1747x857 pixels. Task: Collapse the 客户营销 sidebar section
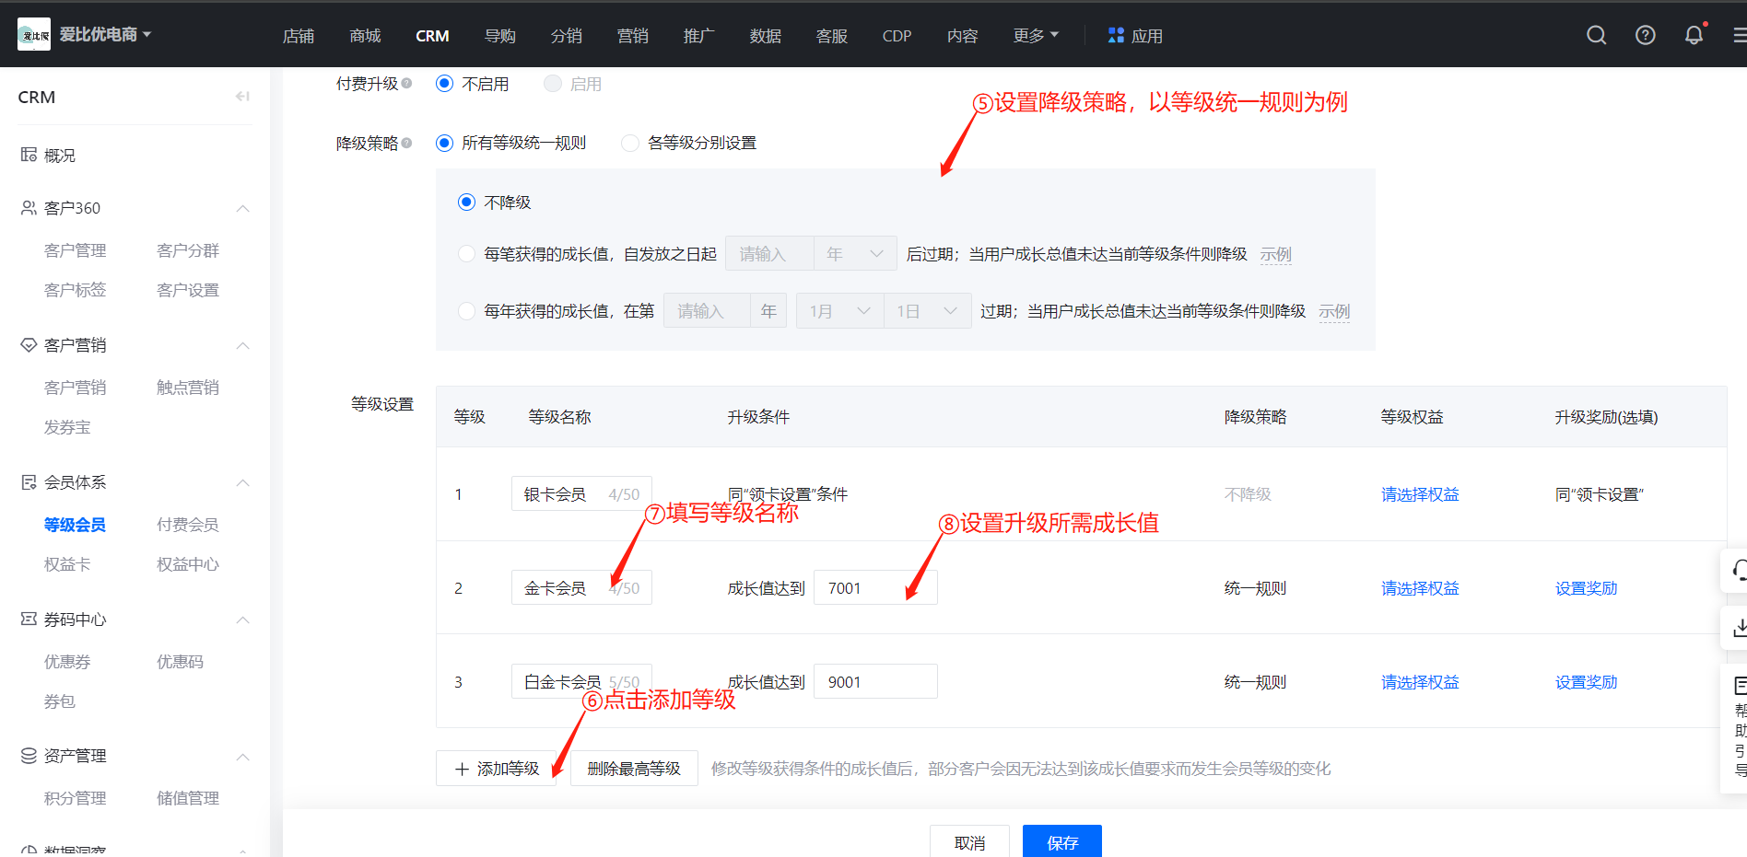click(243, 345)
